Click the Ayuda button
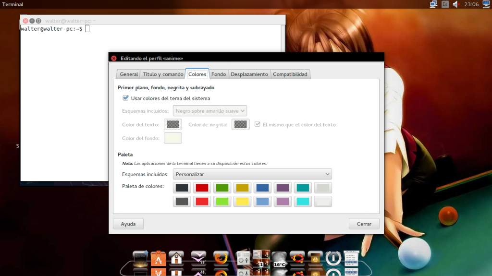This screenshot has width=492, height=276. point(128,224)
